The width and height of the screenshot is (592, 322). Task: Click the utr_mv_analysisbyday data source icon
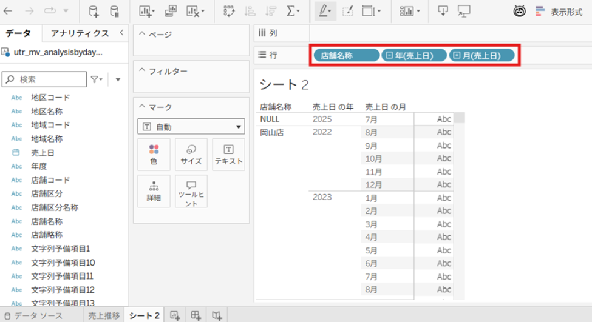point(5,52)
